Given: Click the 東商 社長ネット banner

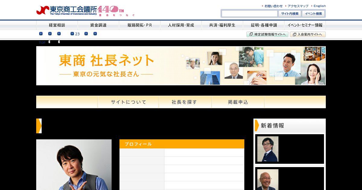Looking at the screenshot, I should [x=181, y=66].
